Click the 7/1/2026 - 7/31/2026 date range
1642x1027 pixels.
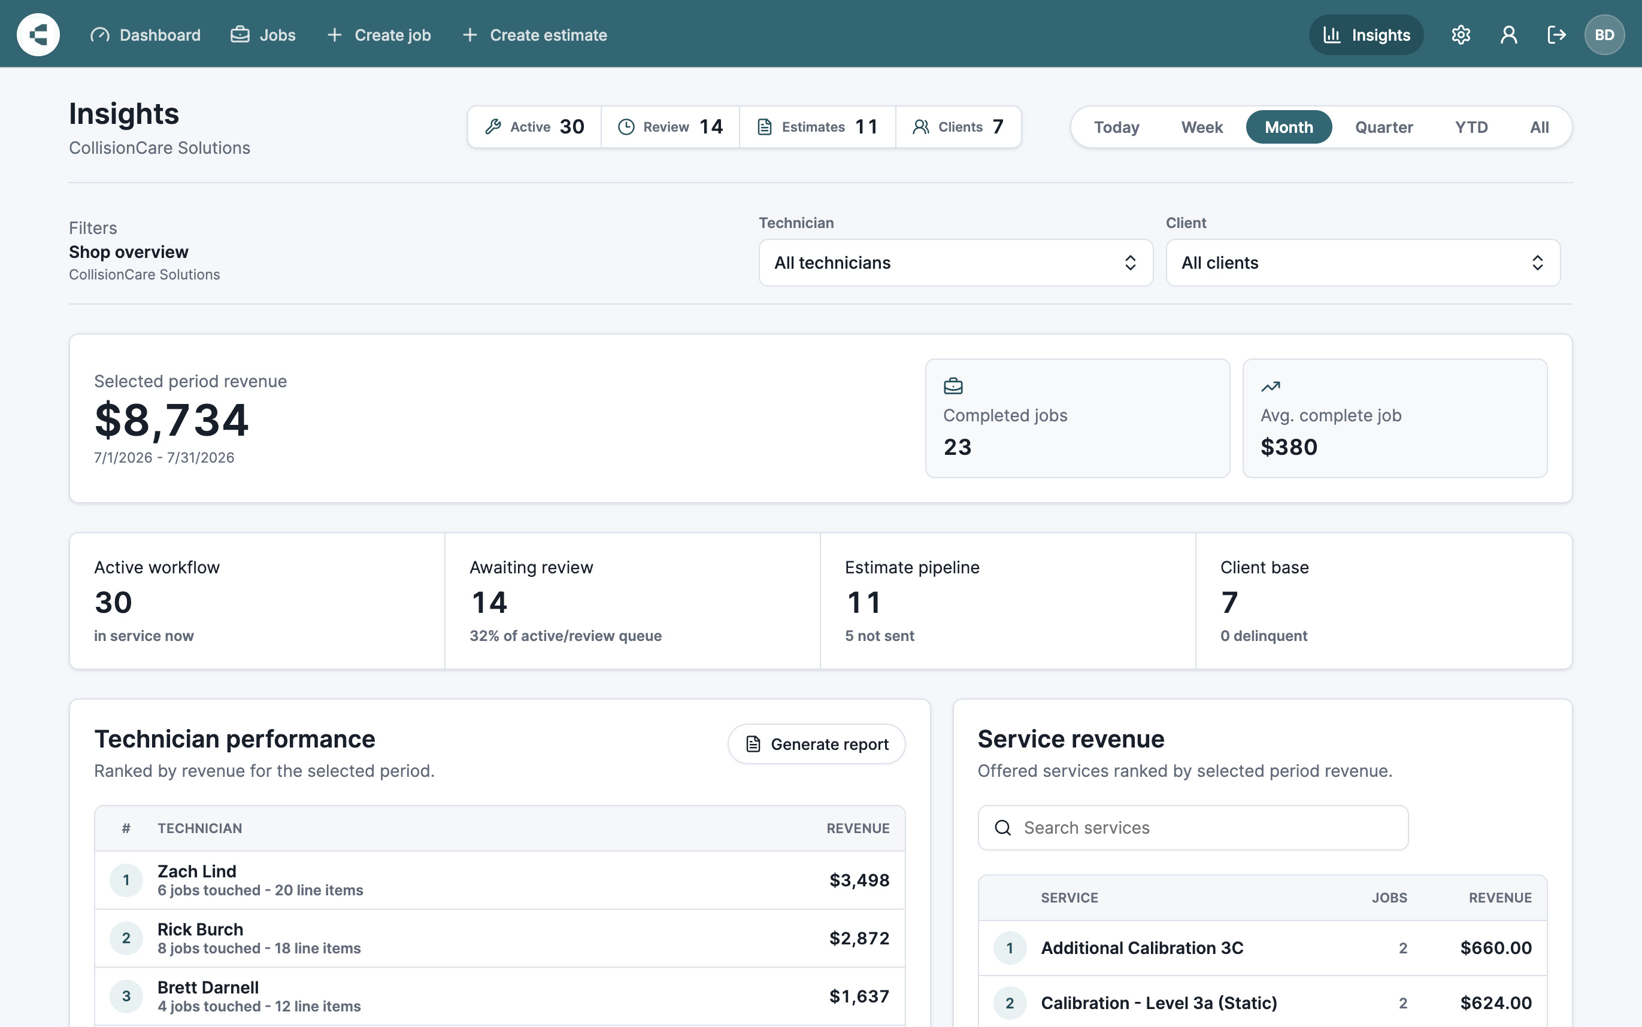(164, 458)
